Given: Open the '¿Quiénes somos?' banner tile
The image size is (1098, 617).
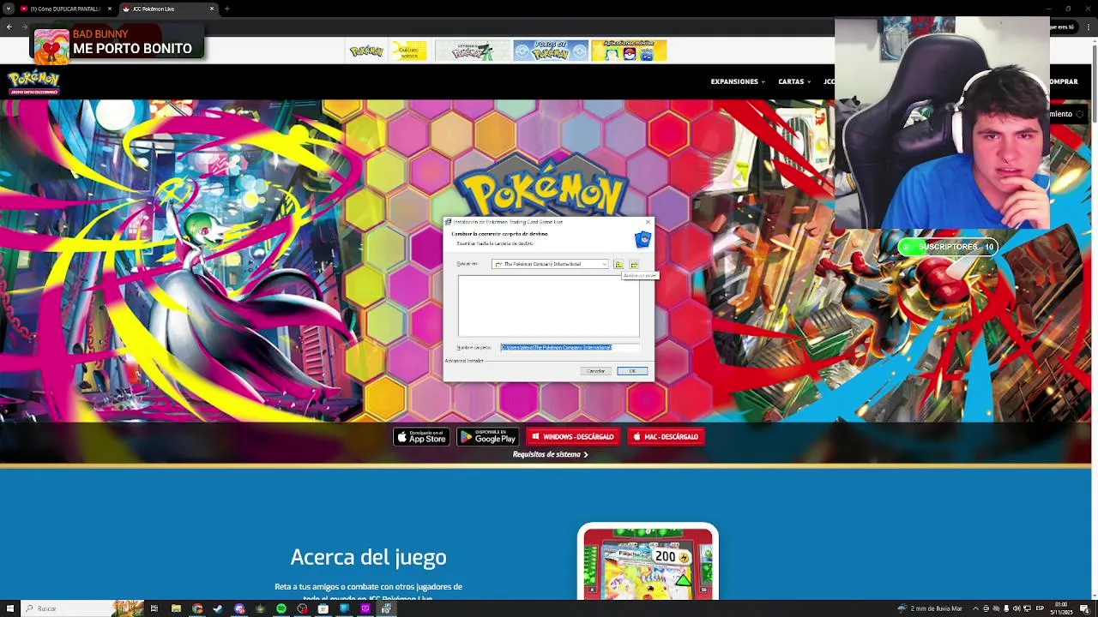Looking at the screenshot, I should pyautogui.click(x=409, y=51).
